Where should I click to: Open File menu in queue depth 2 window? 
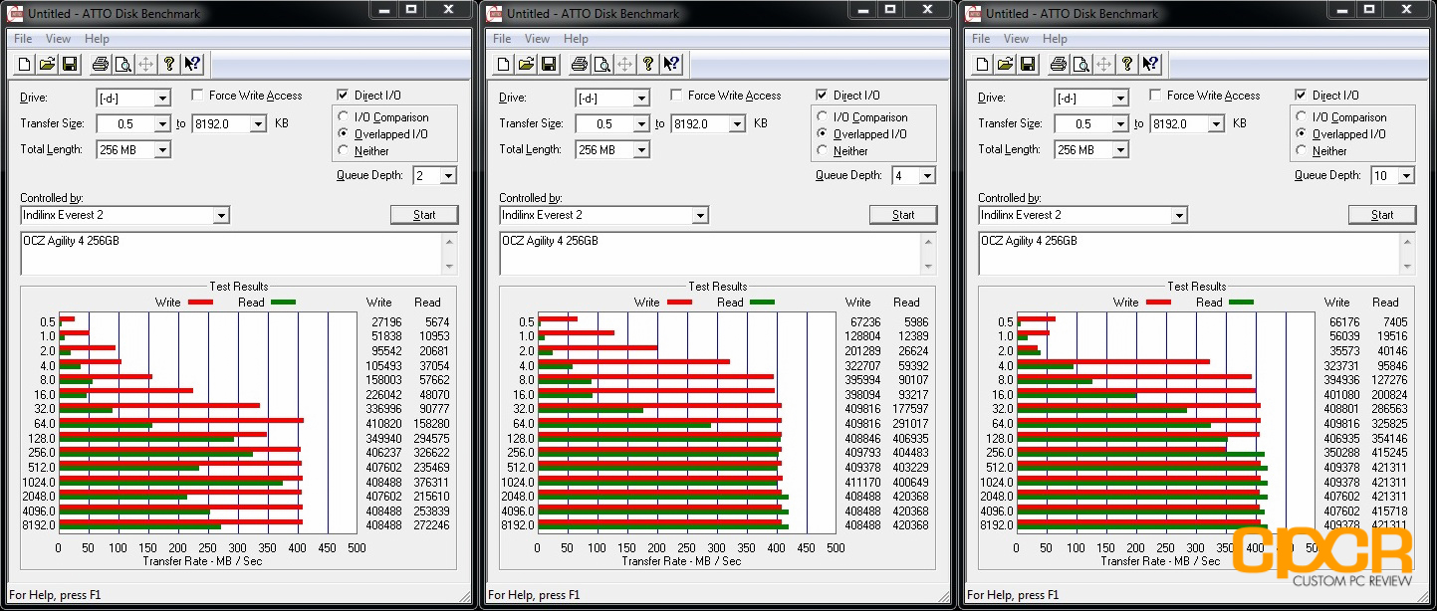click(x=23, y=39)
